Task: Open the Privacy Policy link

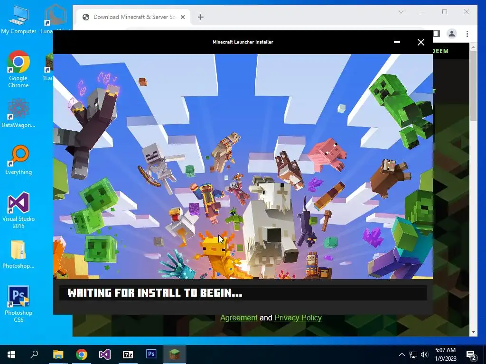Action: [x=298, y=318]
